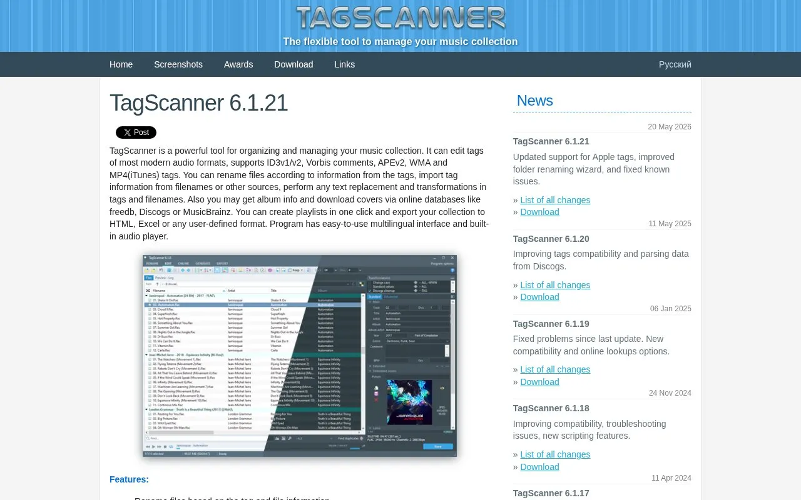
Task: Click the 'Features:' heading
Action: [129, 479]
